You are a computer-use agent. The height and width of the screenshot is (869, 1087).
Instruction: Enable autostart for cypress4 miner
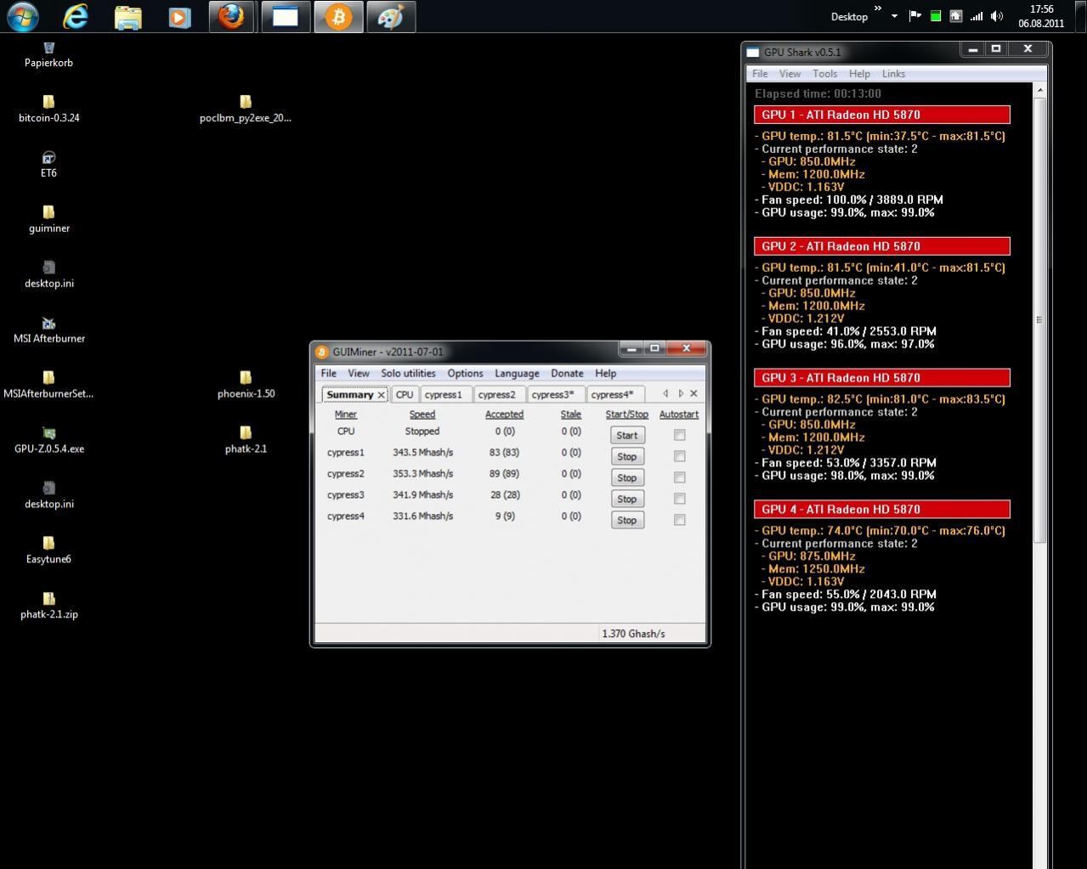click(679, 520)
